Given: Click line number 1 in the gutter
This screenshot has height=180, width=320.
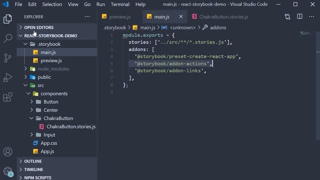Looking at the screenshot, I should [111, 35].
